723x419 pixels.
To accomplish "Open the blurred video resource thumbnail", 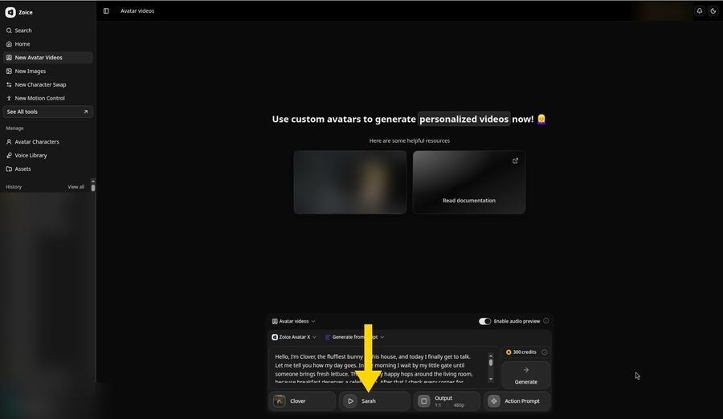I will click(x=350, y=182).
